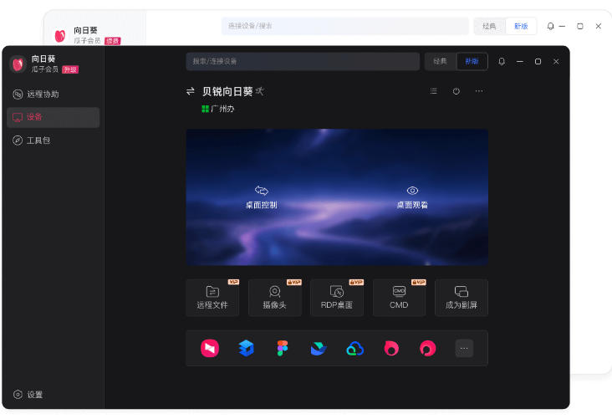The width and height of the screenshot is (612, 419).
Task: Select 设备 in the dark sidebar
Action: [53, 117]
